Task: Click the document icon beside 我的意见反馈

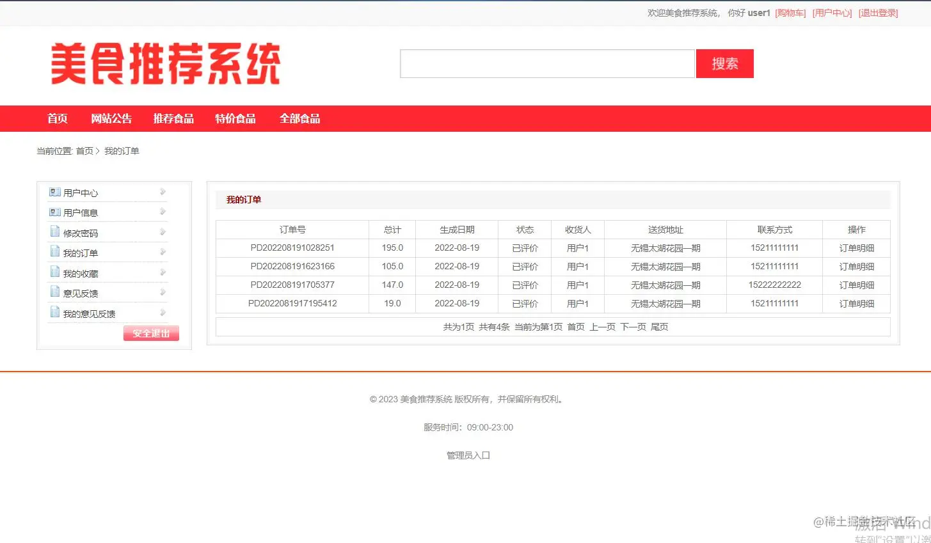Action: (55, 312)
